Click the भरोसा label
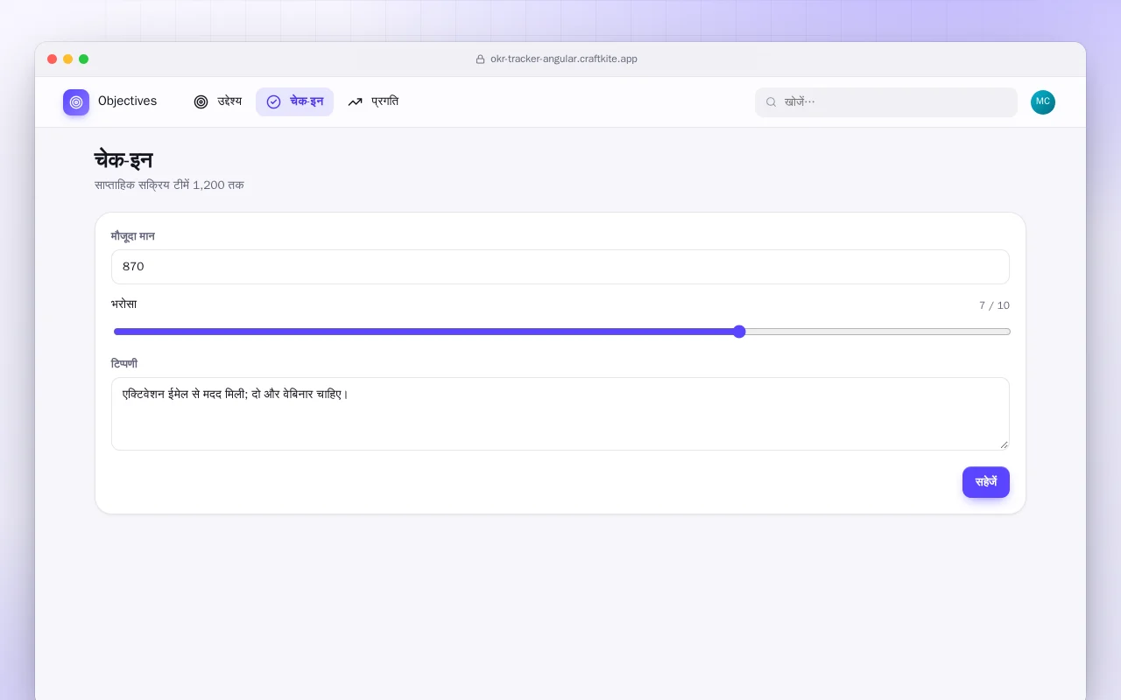Screen dimensions: 1121x700 click(x=123, y=304)
